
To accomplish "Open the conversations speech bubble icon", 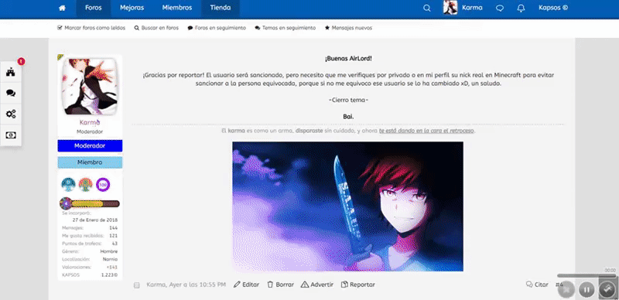I will coord(500,8).
